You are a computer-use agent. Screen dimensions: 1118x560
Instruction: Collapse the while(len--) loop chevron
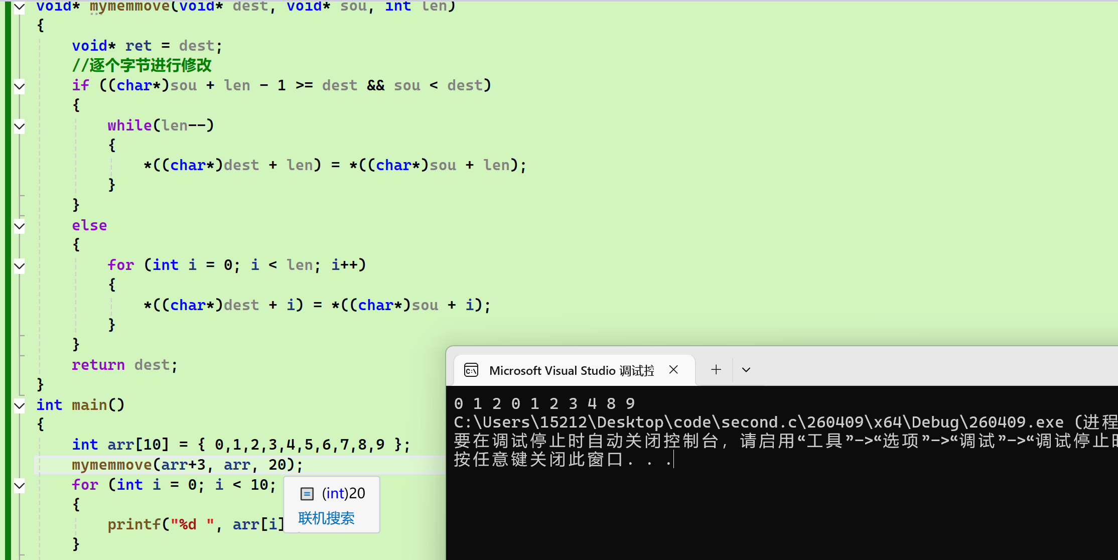19,126
